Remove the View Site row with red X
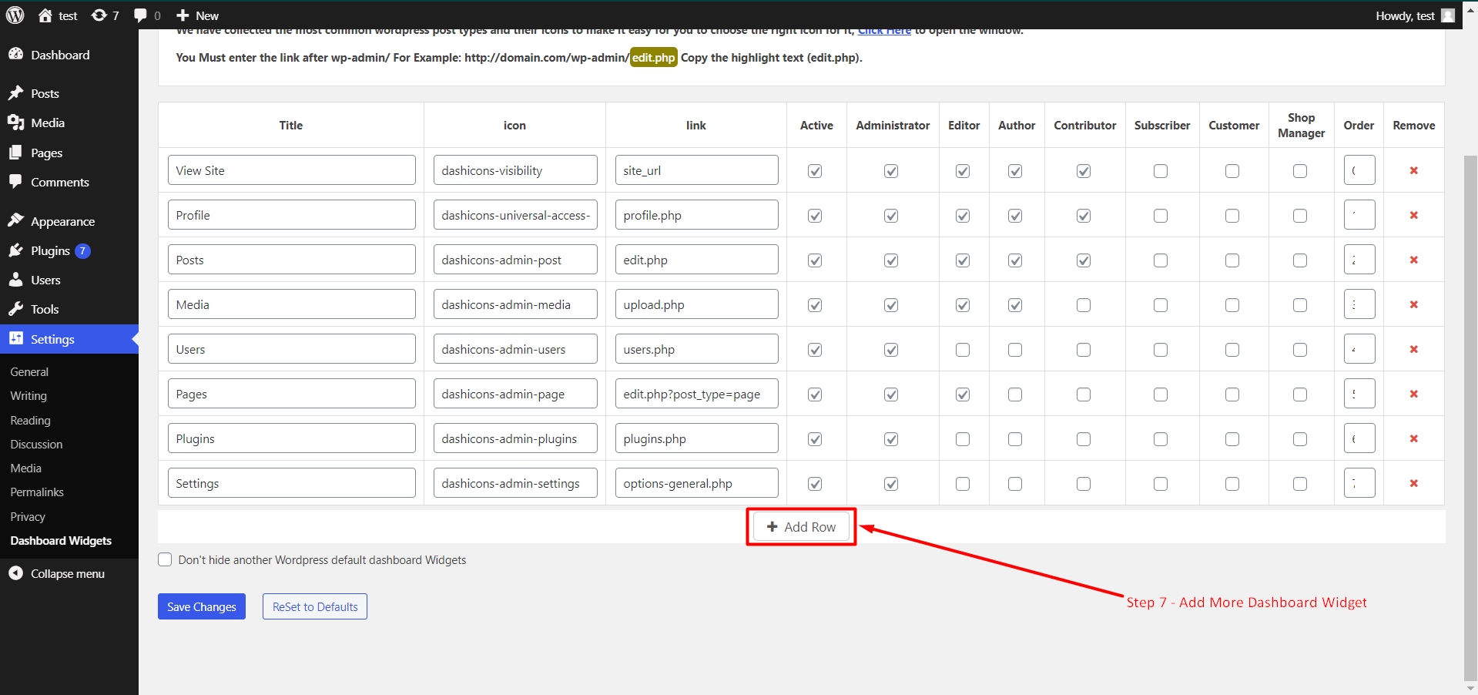1478x695 pixels. (x=1414, y=170)
